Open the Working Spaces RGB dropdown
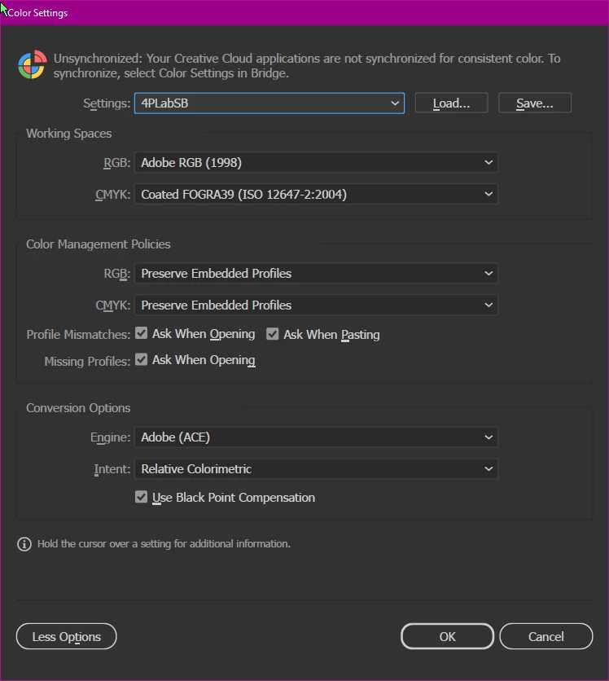Image resolution: width=609 pixels, height=681 pixels. pos(316,162)
